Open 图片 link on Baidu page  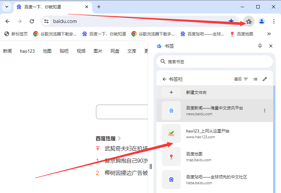tap(98, 51)
